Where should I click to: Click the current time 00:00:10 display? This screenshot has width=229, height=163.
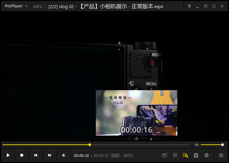(x=81, y=156)
